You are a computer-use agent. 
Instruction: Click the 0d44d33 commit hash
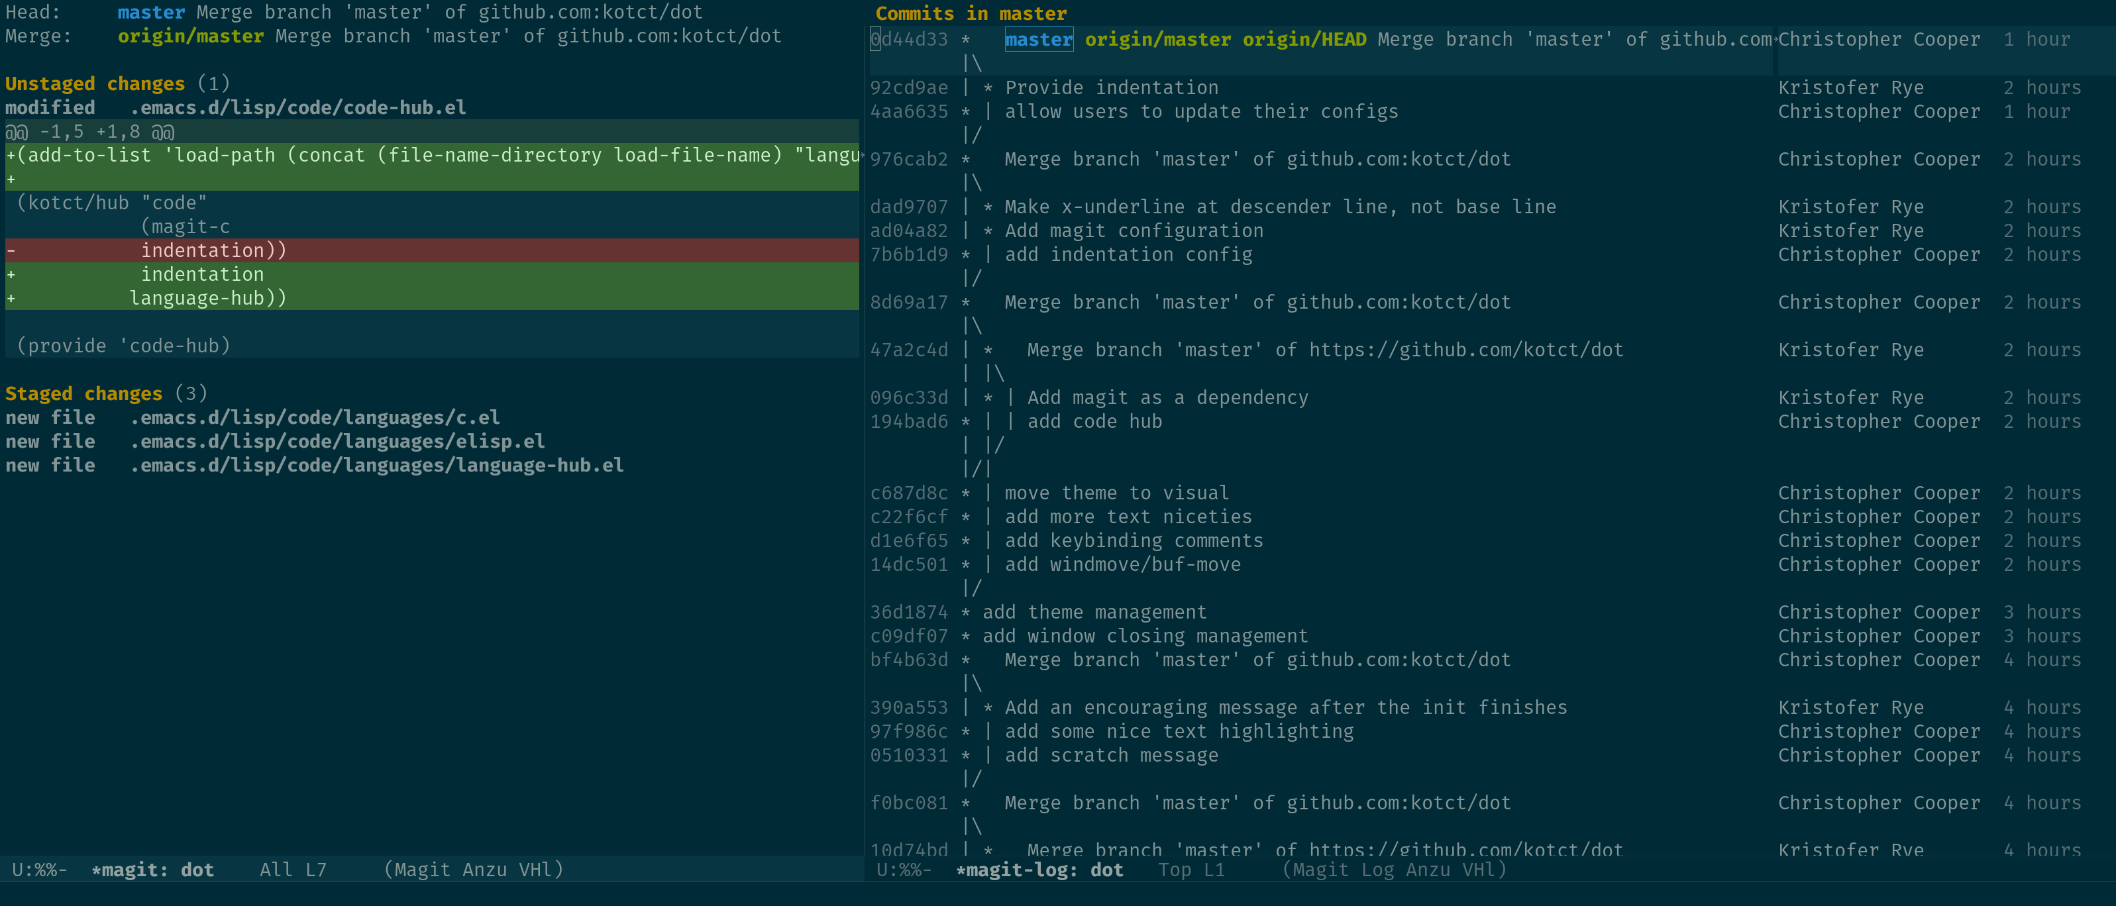908,40
